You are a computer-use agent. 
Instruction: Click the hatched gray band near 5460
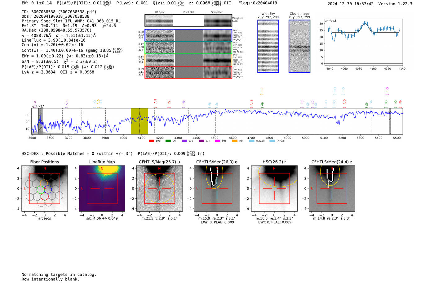click(390, 121)
